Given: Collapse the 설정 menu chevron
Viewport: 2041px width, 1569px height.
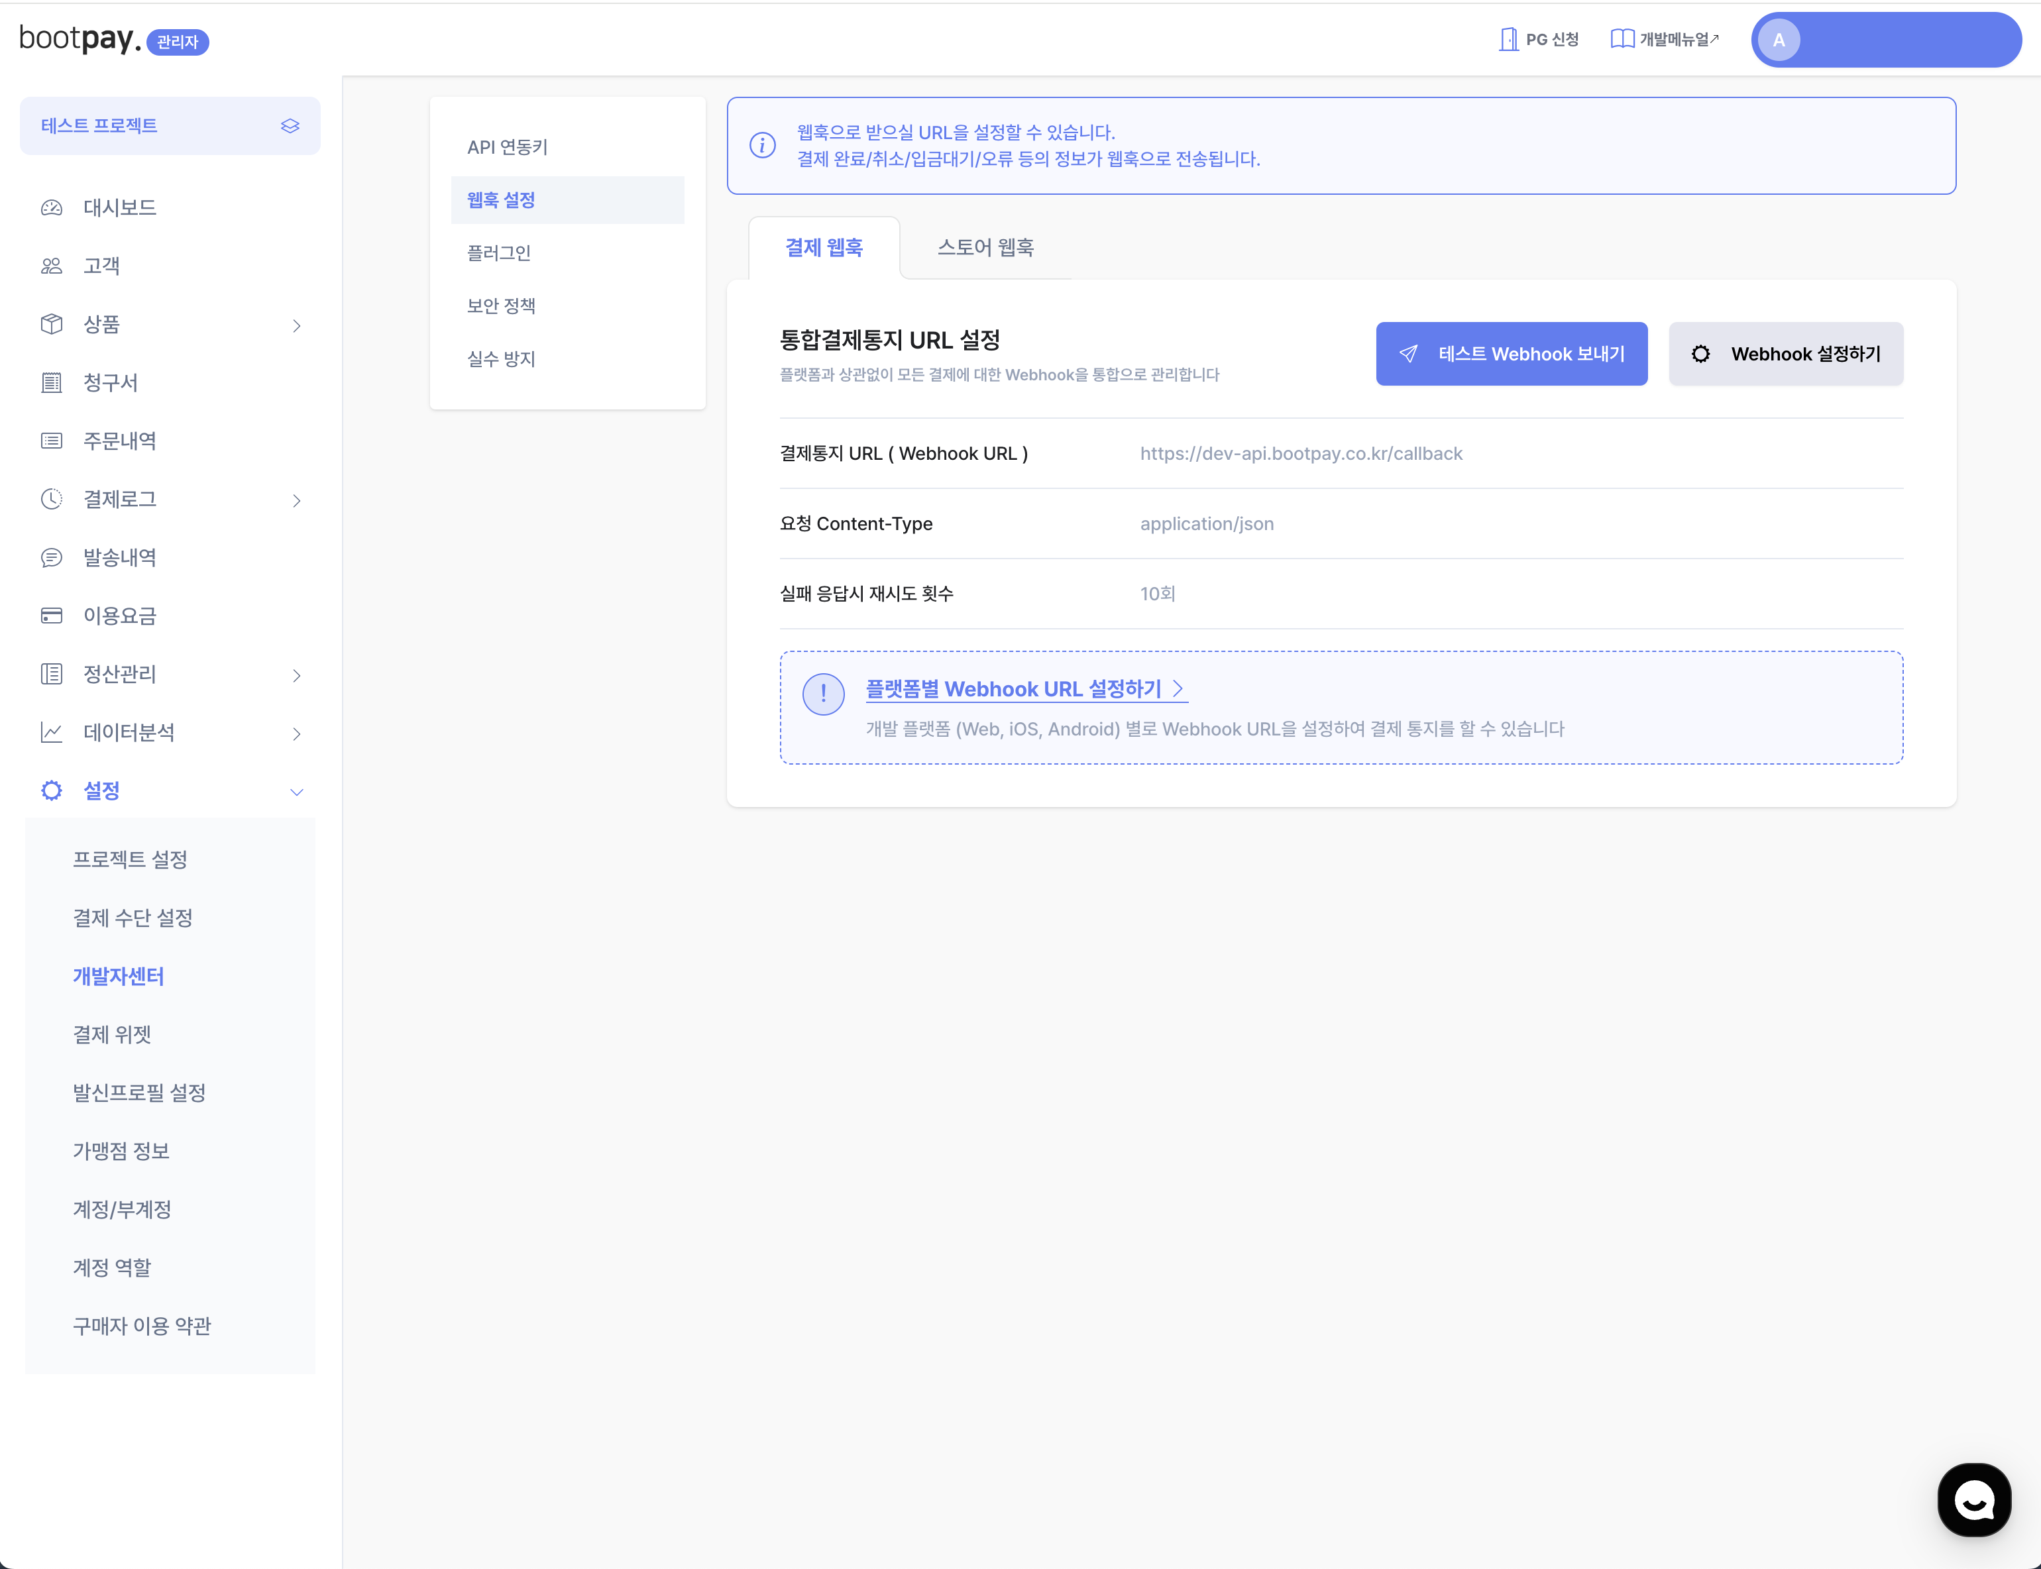Looking at the screenshot, I should (x=296, y=792).
